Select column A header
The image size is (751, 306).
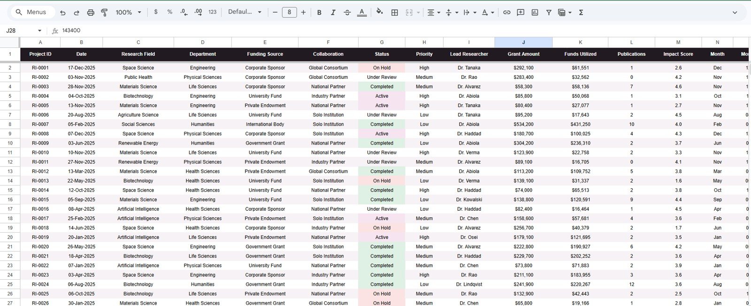[x=40, y=42]
